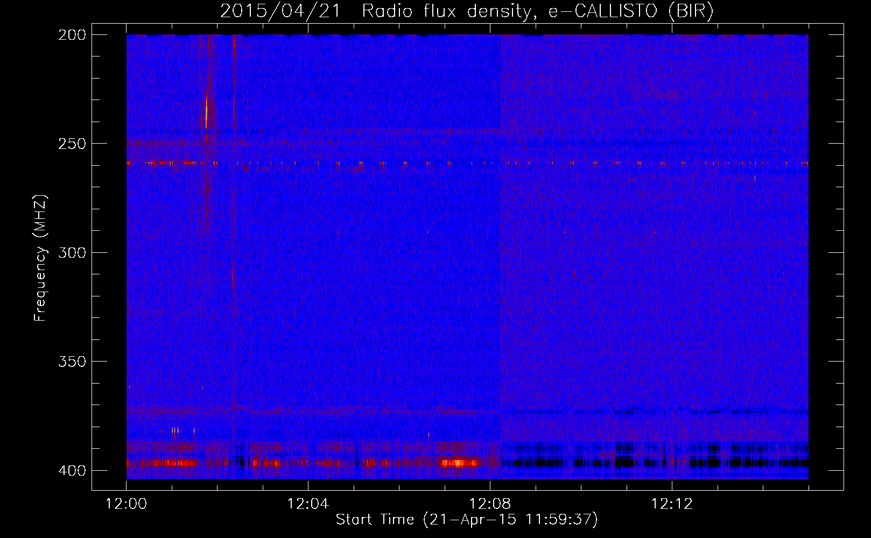Viewport: 871px width, 538px height.
Task: Click the 12:08 time tick label
Action: 490,504
